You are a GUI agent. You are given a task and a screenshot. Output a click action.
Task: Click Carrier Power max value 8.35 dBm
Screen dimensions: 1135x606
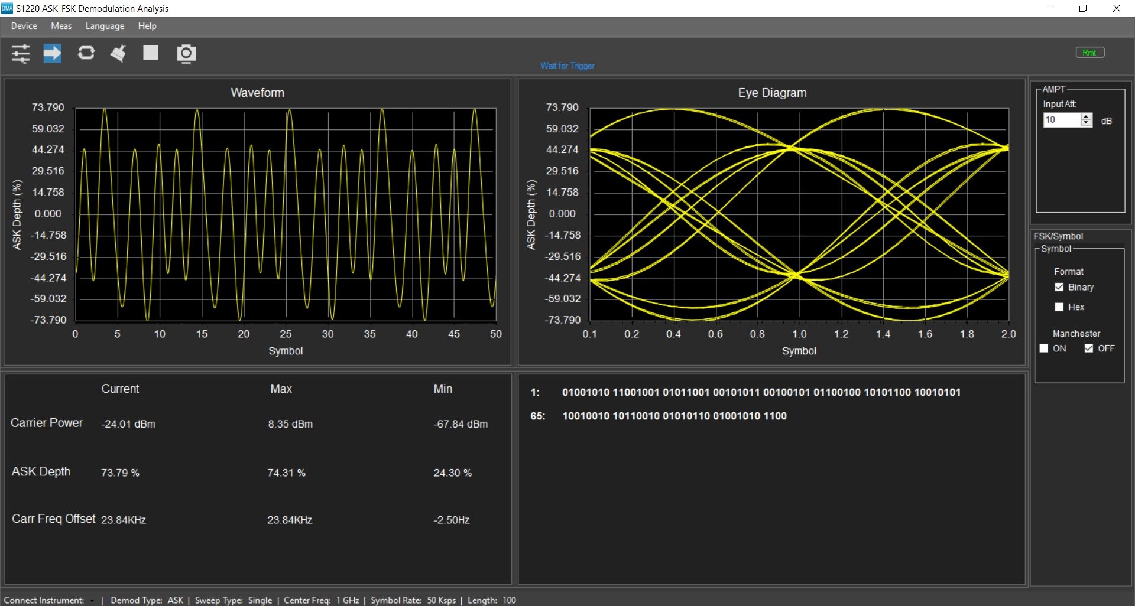point(290,424)
